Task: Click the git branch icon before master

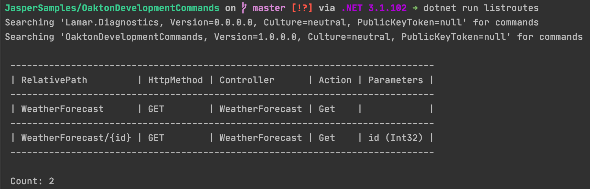Action: 244,8
